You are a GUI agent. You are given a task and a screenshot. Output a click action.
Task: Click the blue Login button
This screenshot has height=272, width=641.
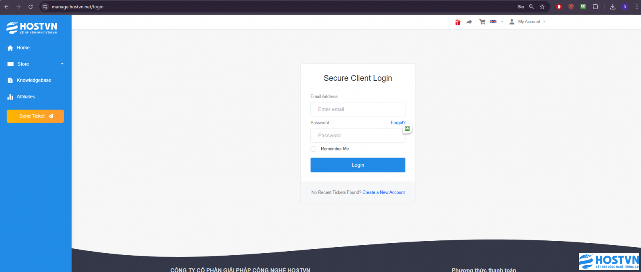(358, 165)
